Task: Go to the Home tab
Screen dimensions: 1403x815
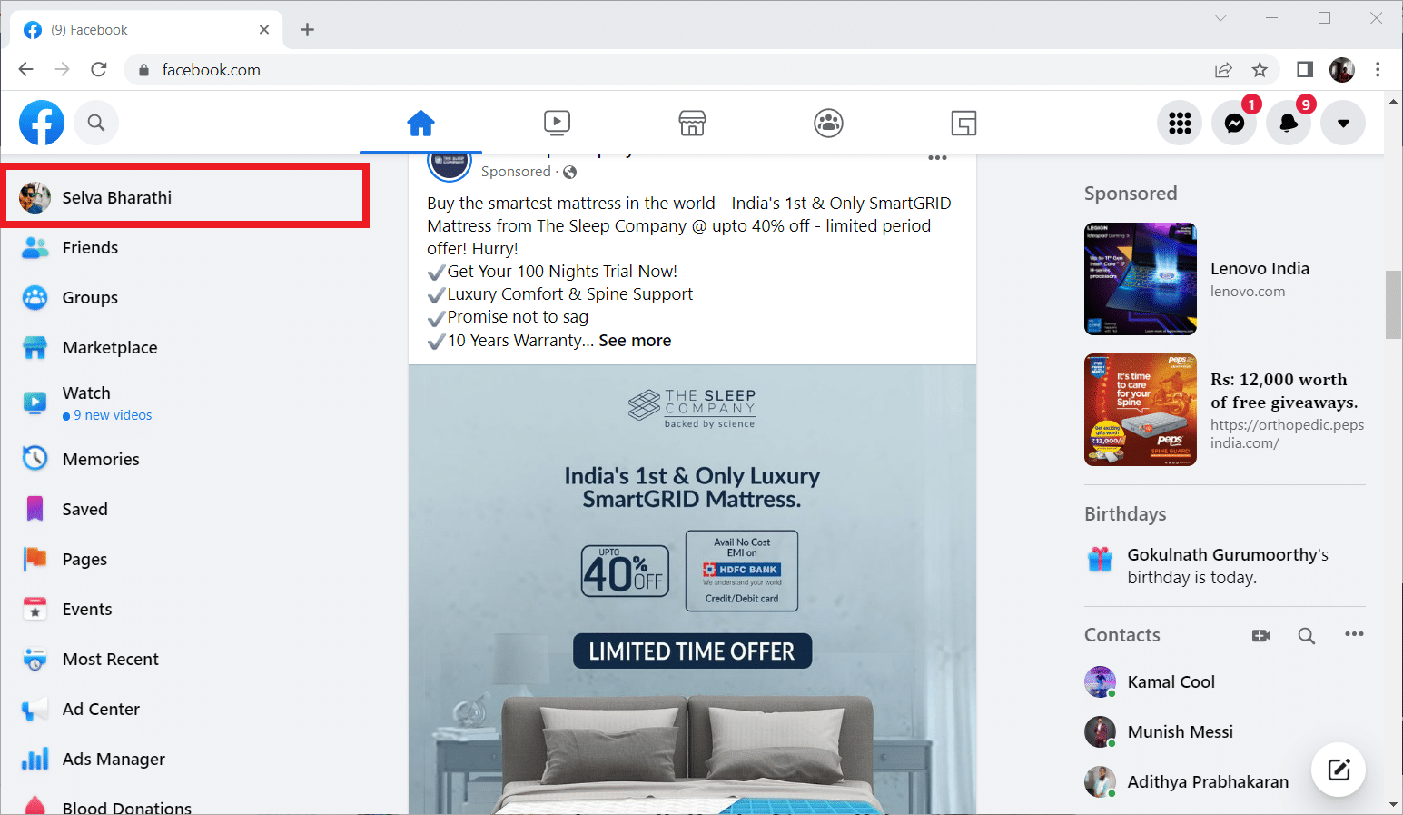Action: pos(420,123)
